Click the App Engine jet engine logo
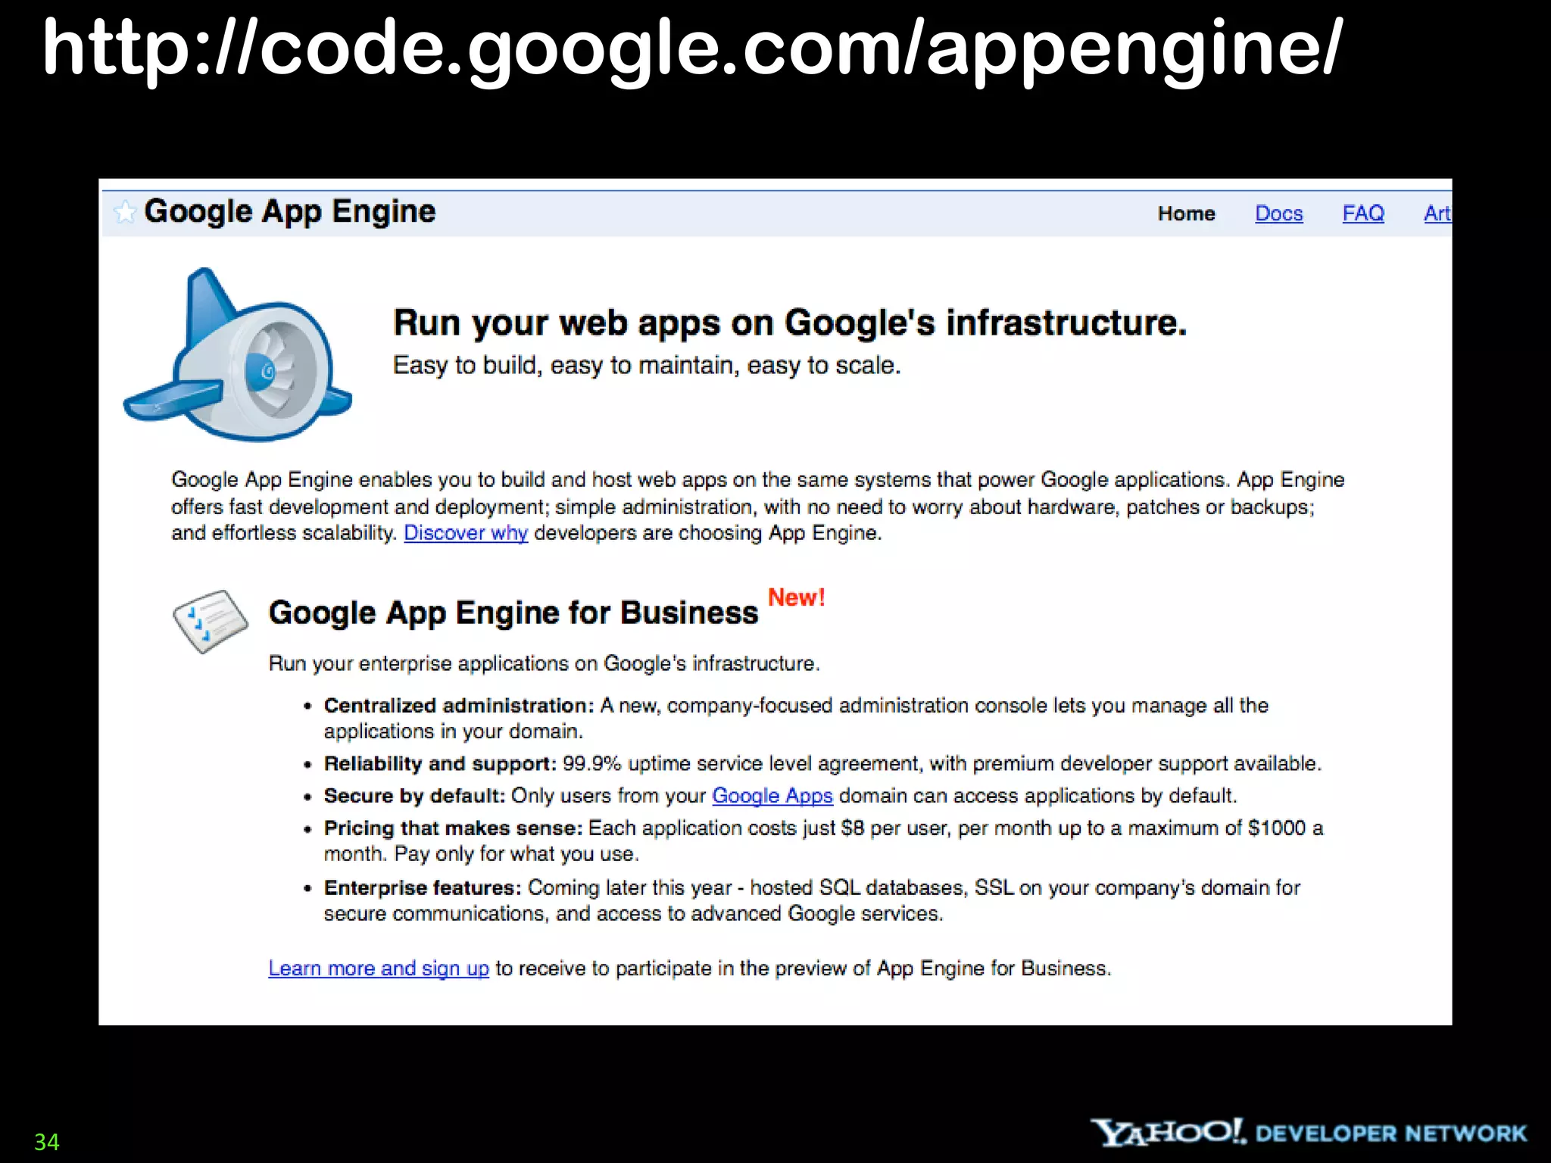 [x=238, y=354]
